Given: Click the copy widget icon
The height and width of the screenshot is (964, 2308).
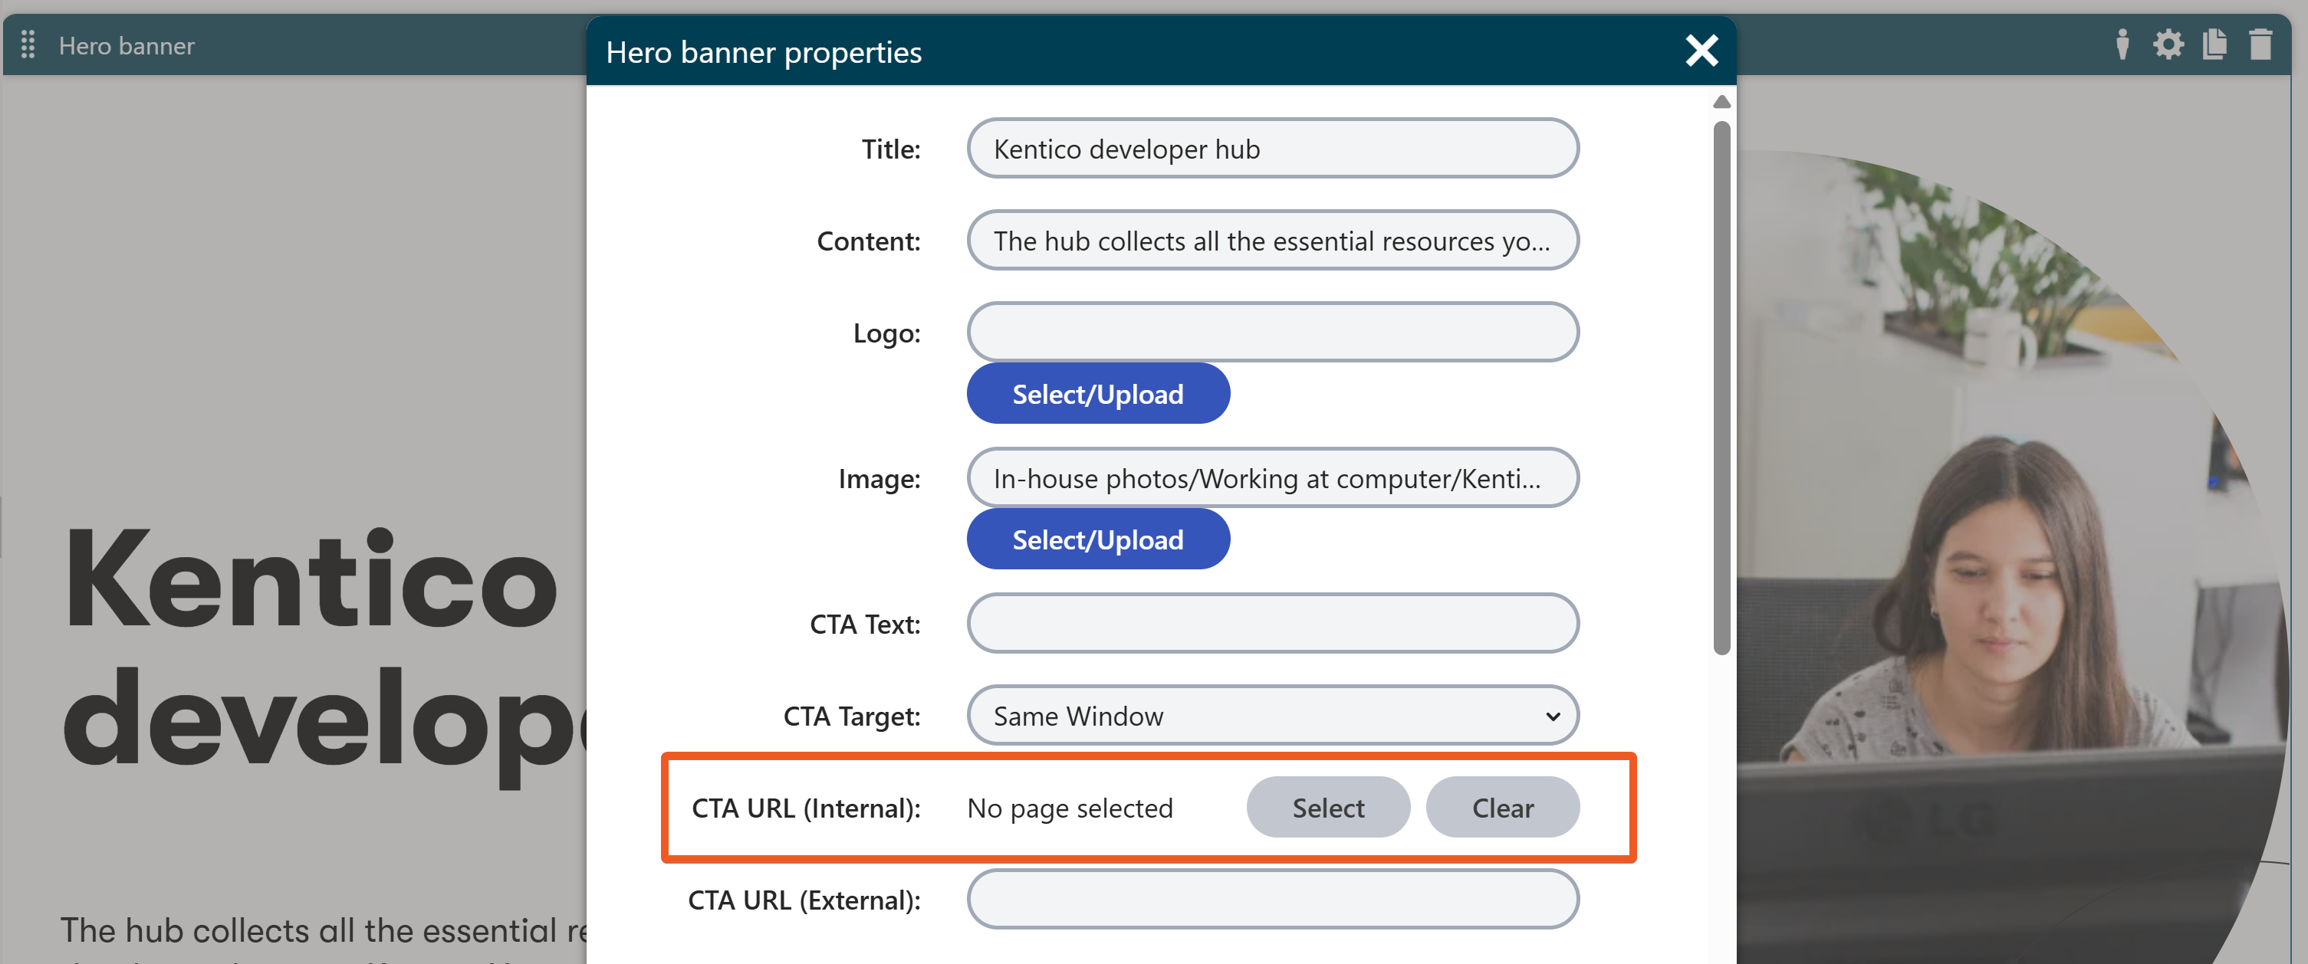Looking at the screenshot, I should [x=2214, y=44].
